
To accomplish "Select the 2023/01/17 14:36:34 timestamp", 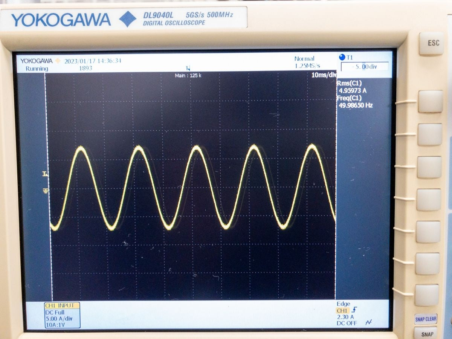I will point(93,61).
